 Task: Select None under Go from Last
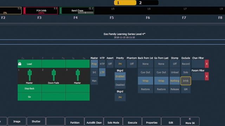click(161, 64)
